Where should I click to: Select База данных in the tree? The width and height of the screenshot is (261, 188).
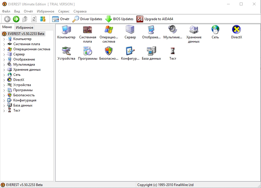click(23, 105)
